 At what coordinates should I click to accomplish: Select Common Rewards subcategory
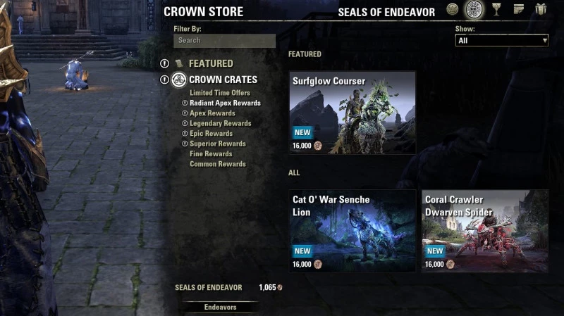[x=218, y=164]
